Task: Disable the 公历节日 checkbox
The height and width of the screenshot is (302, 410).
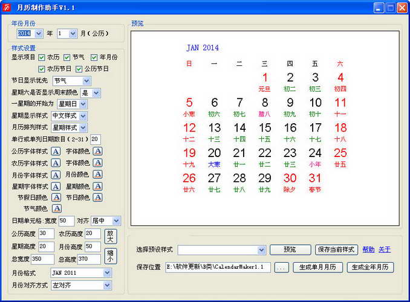Action: click(79, 69)
